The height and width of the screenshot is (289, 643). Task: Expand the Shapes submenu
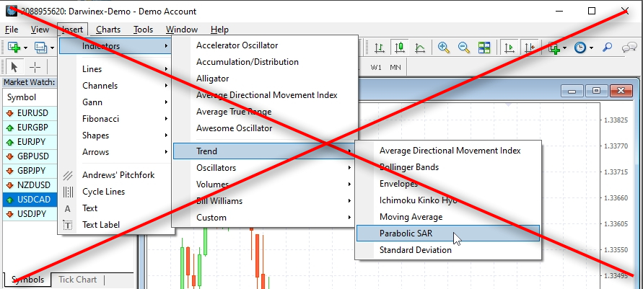point(116,135)
